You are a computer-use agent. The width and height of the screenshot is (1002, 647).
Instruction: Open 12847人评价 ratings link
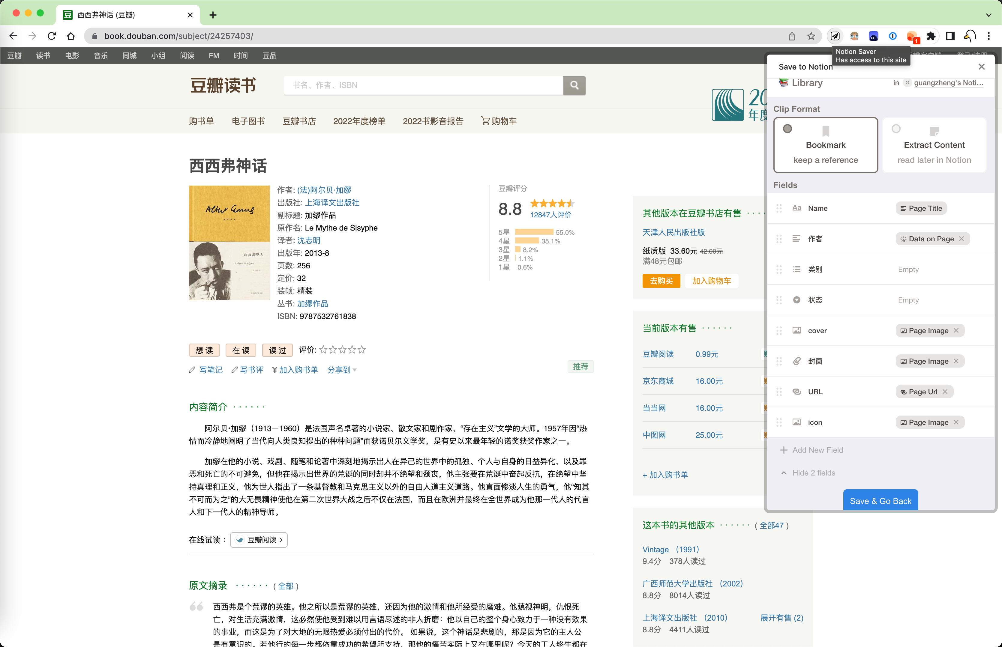coord(550,215)
